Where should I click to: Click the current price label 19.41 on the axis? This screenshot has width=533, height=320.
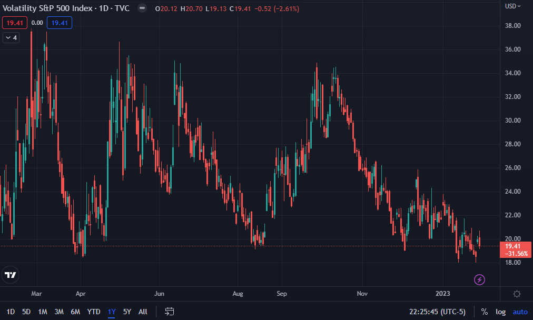click(515, 249)
